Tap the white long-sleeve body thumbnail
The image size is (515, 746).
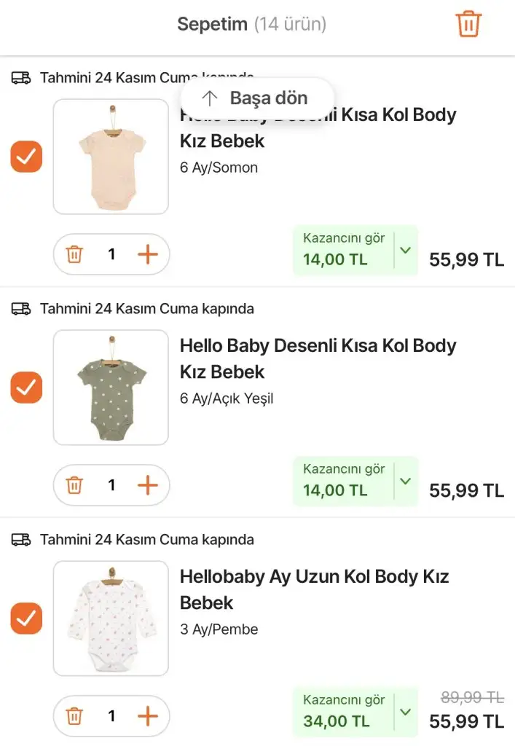pos(111,619)
